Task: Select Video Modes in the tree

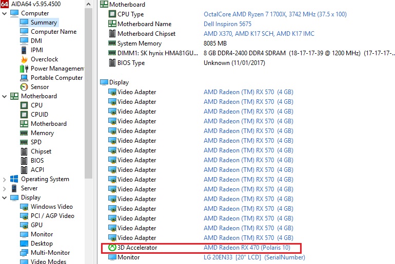Action: point(48,261)
